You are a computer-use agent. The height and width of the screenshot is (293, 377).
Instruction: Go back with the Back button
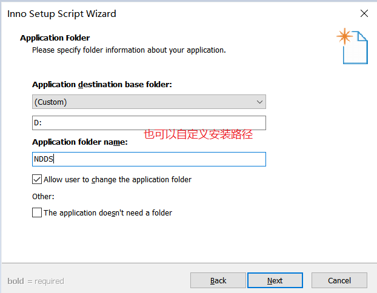(x=218, y=280)
